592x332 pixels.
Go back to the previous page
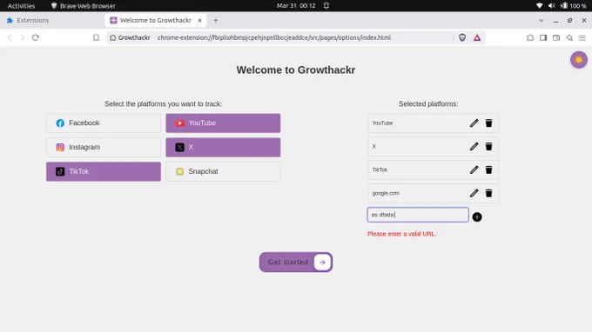(x=10, y=37)
